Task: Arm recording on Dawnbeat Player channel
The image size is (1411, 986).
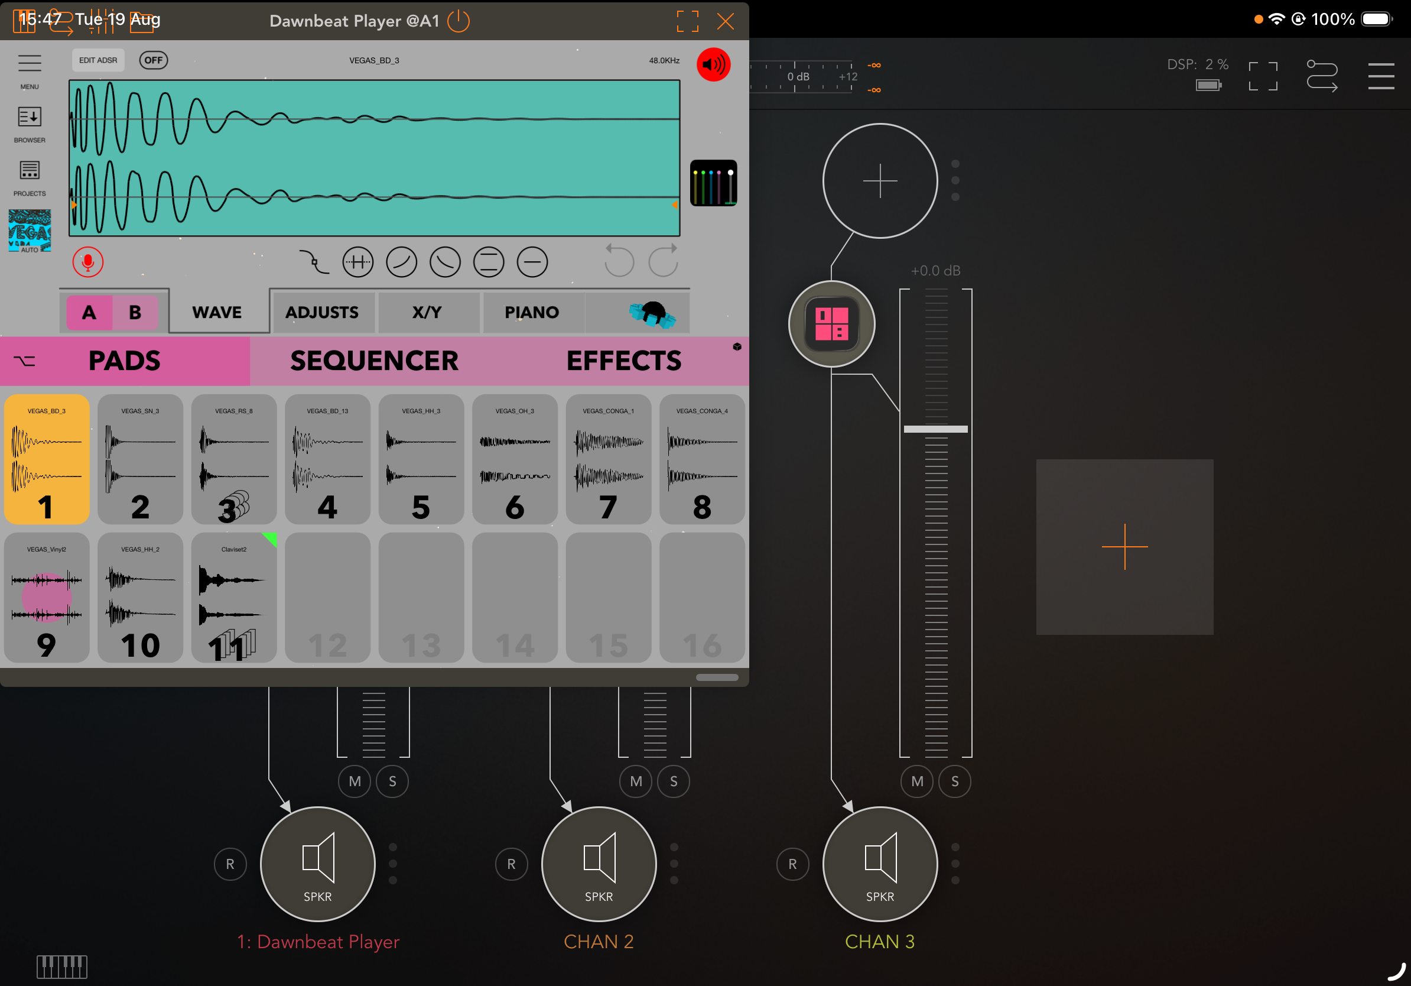Action: tap(230, 864)
